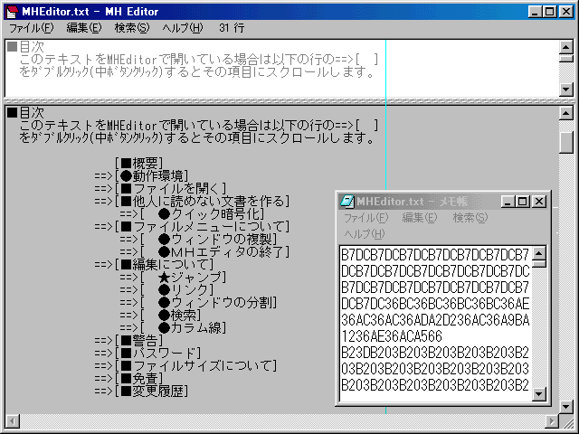Click the メモ帳 text area scroll-up arrow

539,253
